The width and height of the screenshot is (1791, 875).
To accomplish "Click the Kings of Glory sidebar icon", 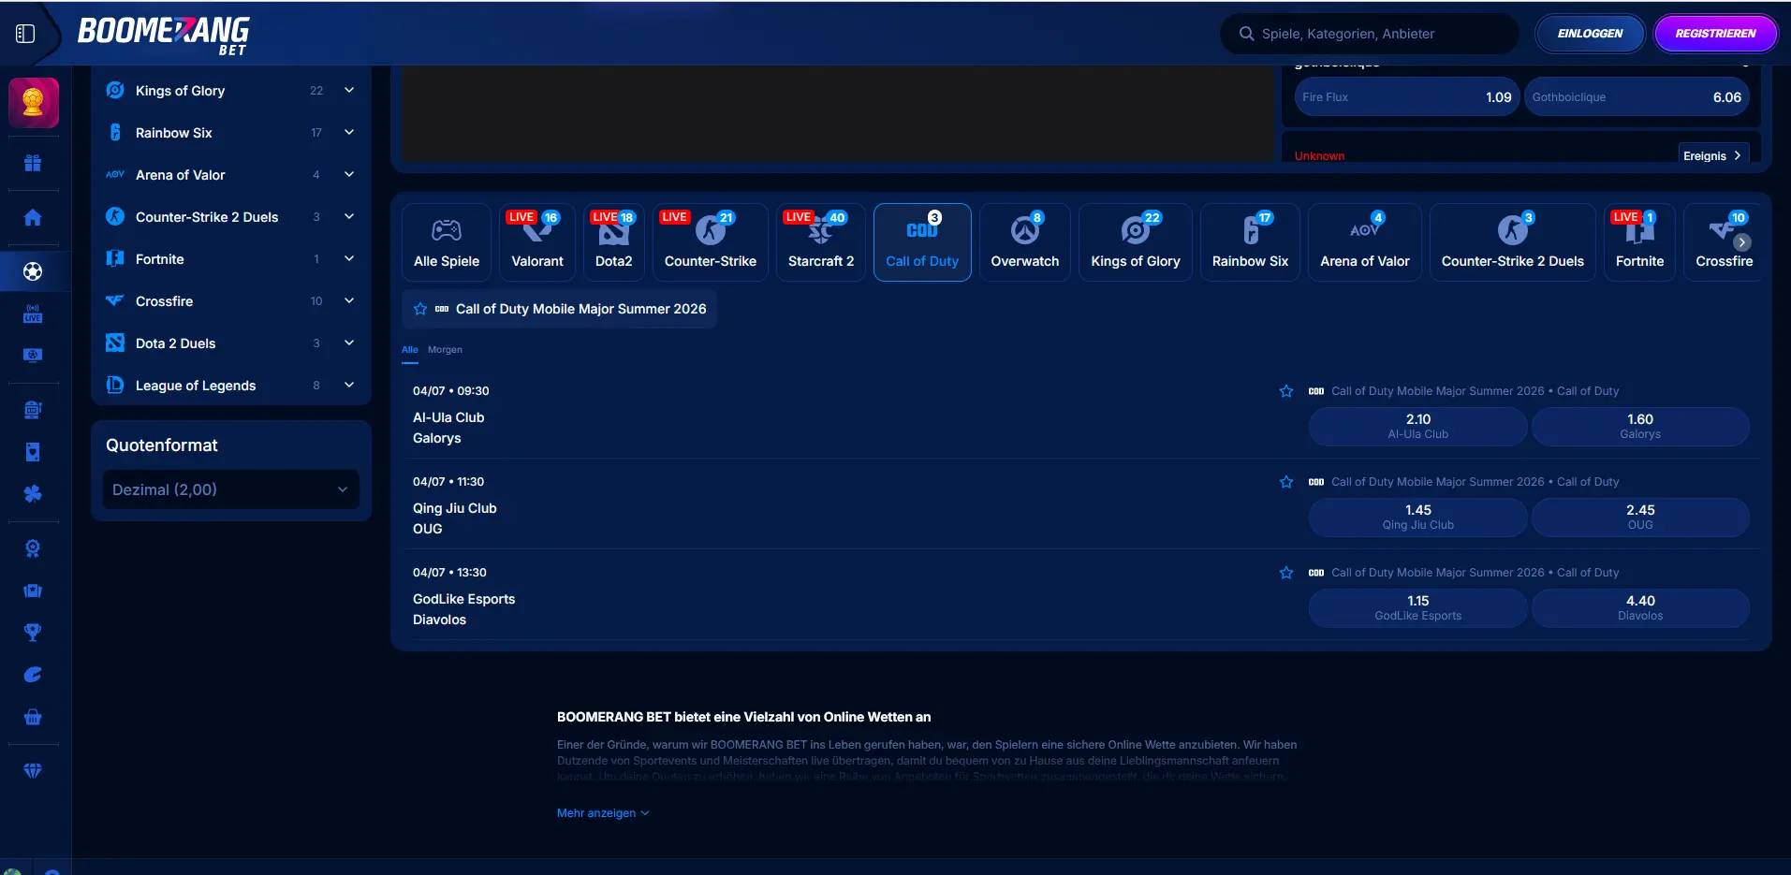I will pos(115,90).
